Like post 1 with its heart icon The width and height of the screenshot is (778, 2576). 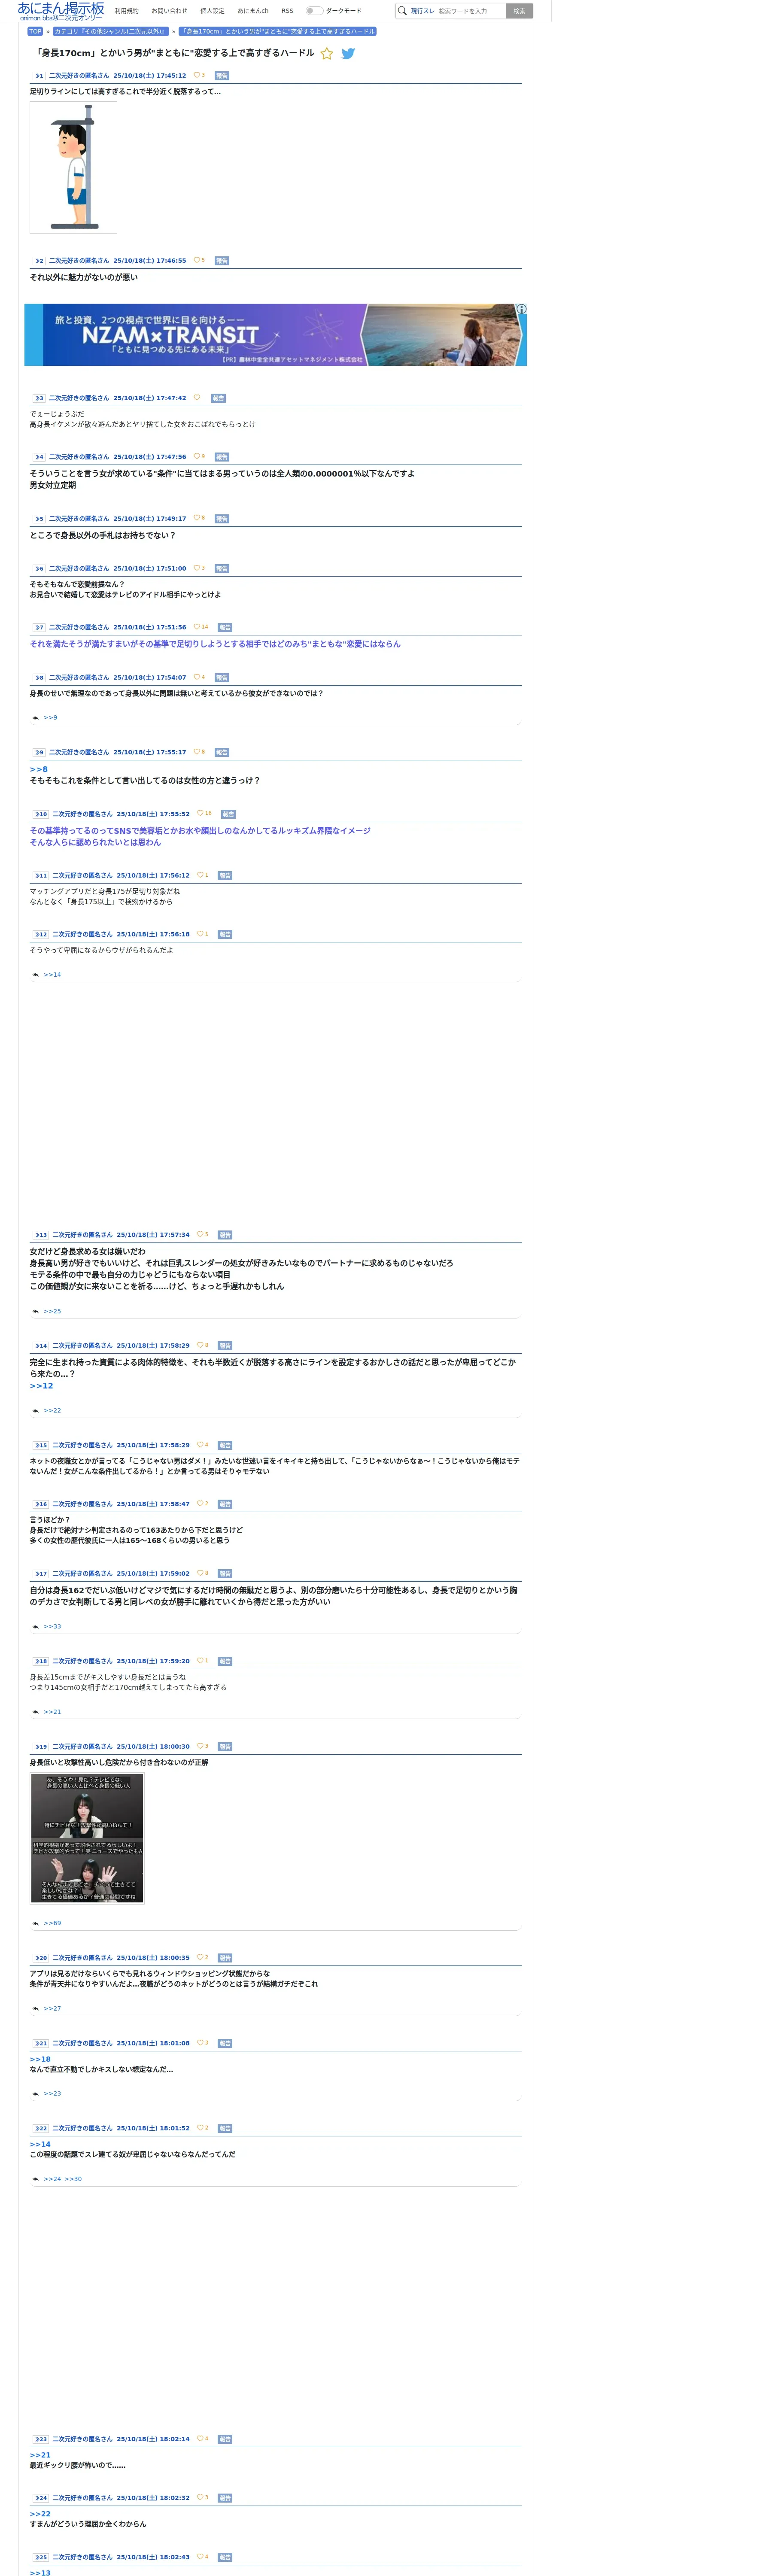point(197,75)
